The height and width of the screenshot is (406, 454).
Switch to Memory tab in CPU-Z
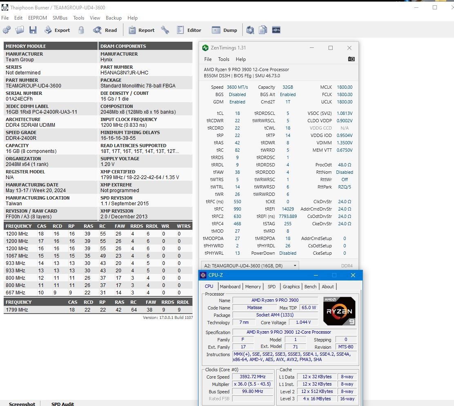[253, 287]
